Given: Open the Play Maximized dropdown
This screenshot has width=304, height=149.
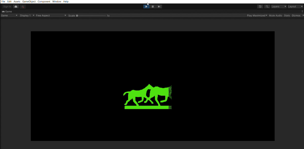Looking at the screenshot, I should click(257, 15).
